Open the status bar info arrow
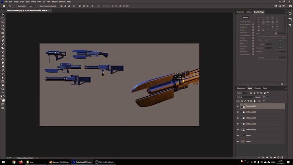 (38, 158)
